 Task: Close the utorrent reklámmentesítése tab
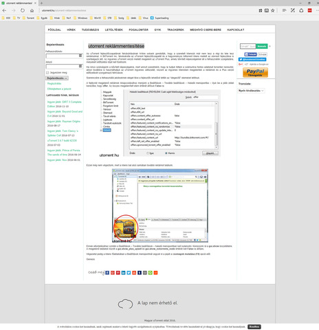pyautogui.click(x=35, y=3)
